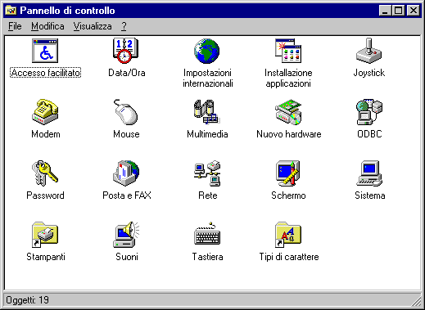Select the ODBC data sources icon
Image resolution: width=425 pixels, height=310 pixels.
369,112
